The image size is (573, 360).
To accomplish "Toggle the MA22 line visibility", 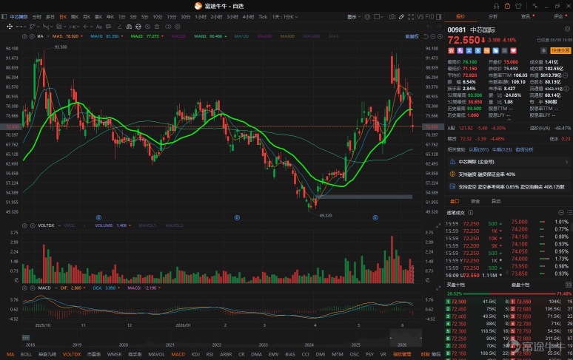I will [x=147, y=36].
